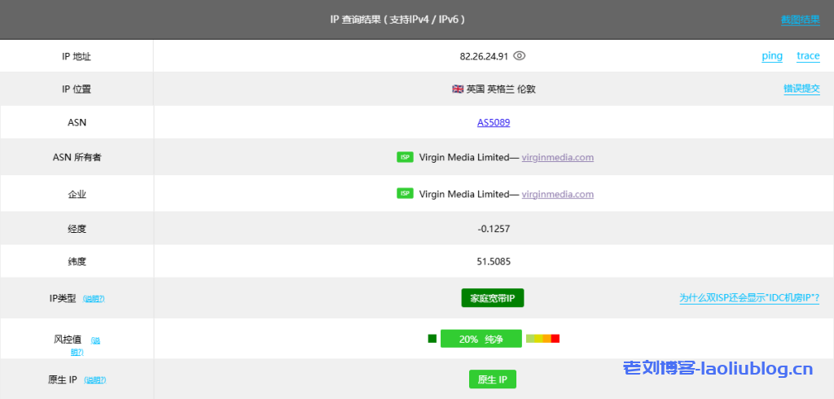Submit a location error via 错误提交
The height and width of the screenshot is (399, 834).
pos(801,89)
